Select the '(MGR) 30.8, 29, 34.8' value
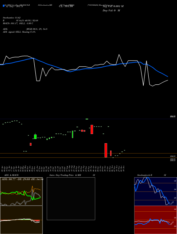The width and height of the screenshot is (177, 234). 37,29
